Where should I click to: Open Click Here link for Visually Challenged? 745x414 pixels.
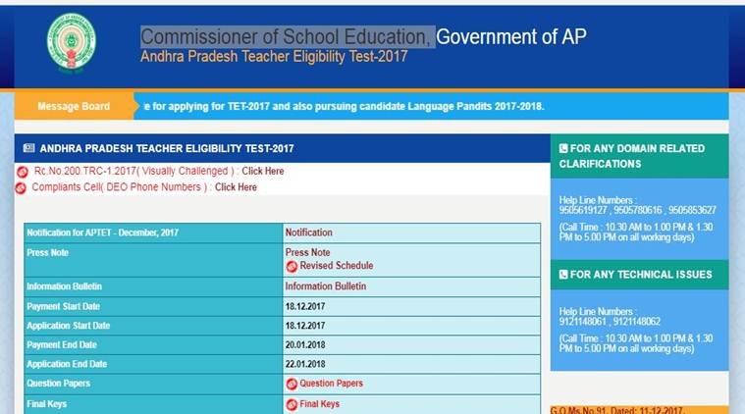point(263,172)
